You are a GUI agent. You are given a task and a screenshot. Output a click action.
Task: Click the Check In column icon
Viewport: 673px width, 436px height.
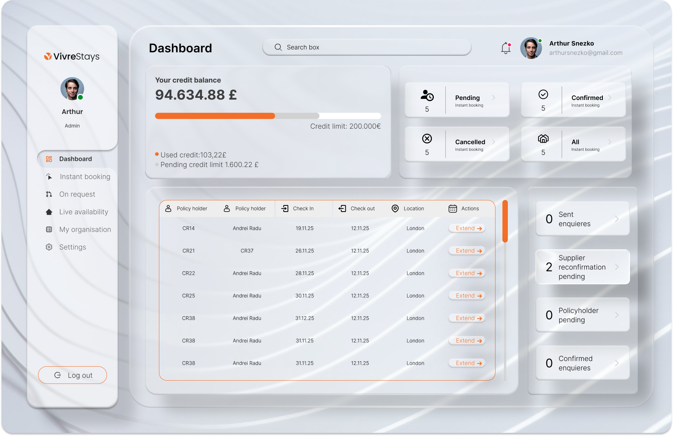(285, 209)
